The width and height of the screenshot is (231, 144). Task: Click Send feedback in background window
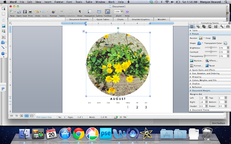point(218,123)
